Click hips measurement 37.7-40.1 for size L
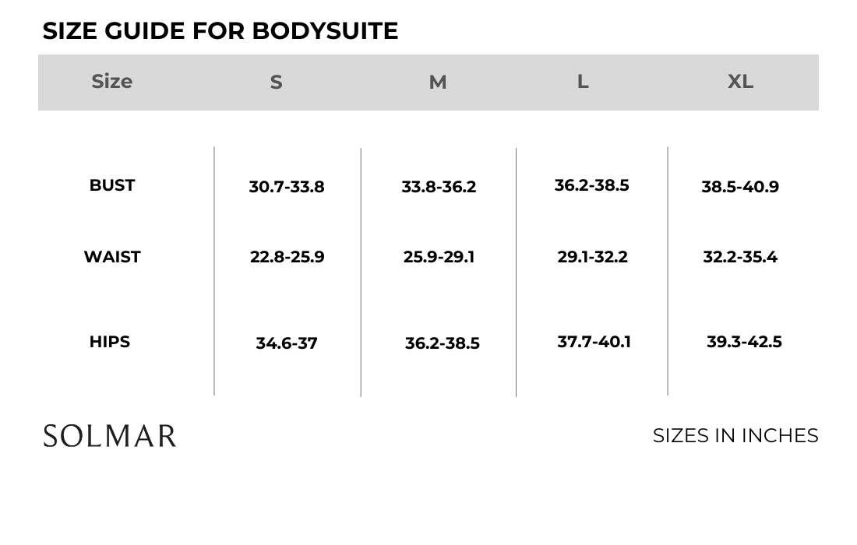Viewport: 857px width, 545px height. point(594,342)
